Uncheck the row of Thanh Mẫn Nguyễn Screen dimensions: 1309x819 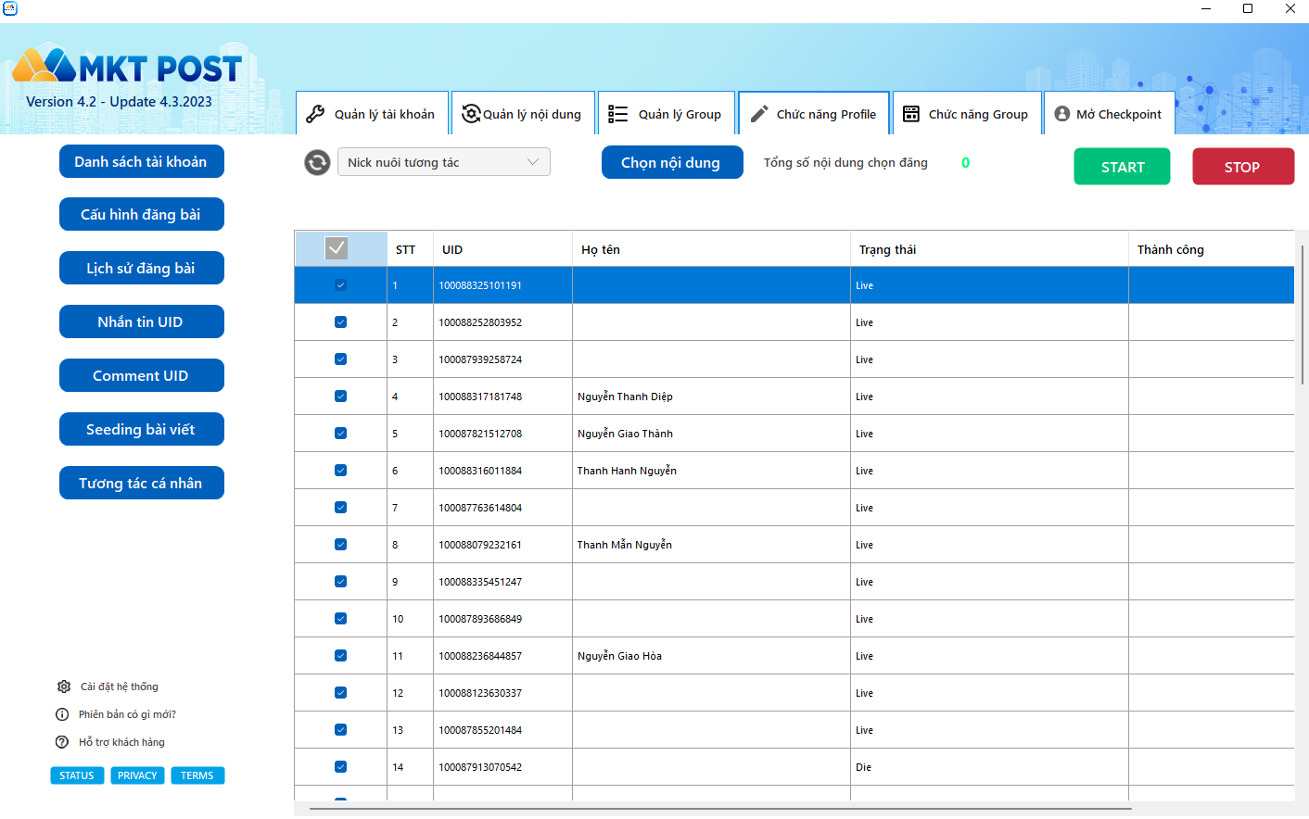point(340,545)
